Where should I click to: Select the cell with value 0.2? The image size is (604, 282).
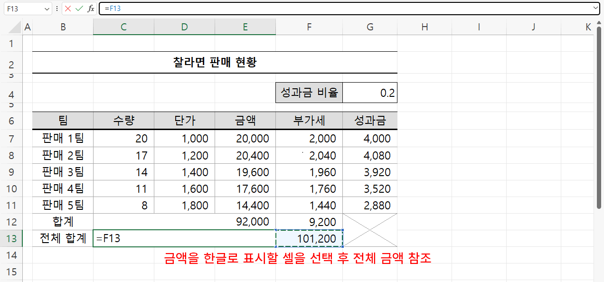370,93
